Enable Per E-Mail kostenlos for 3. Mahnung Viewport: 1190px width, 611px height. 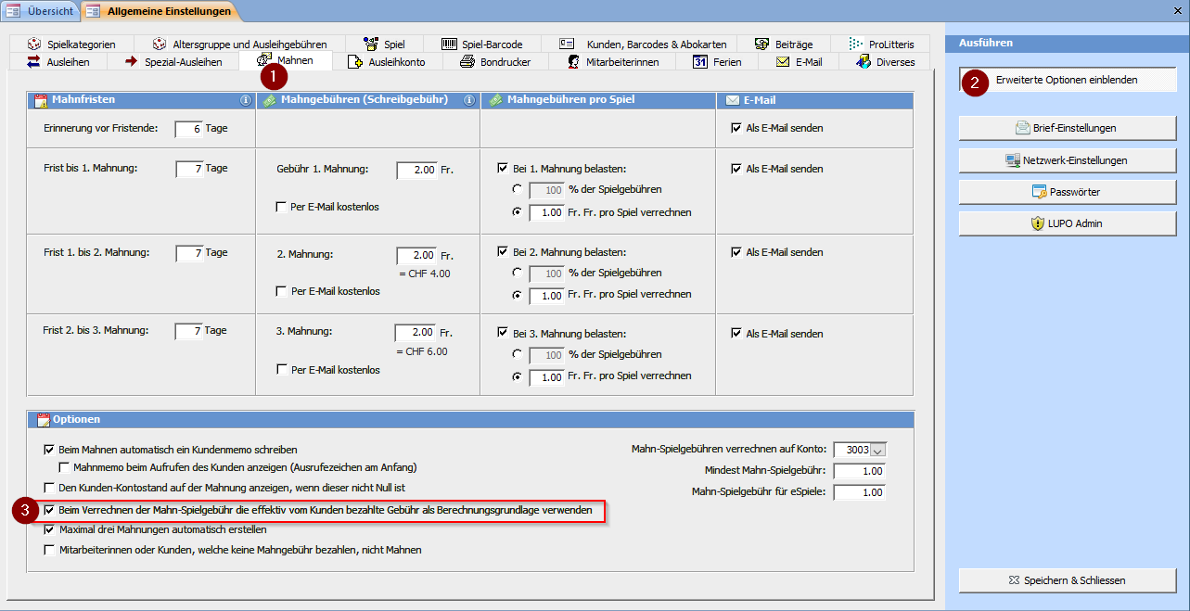(x=281, y=370)
